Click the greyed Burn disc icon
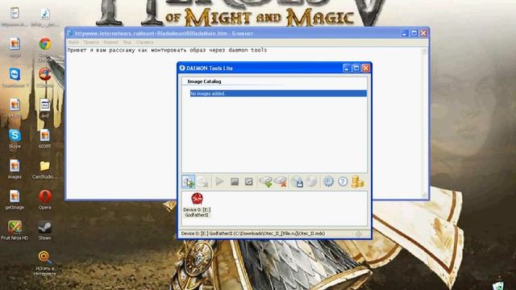Screen dimensions: 516x290 311,181
